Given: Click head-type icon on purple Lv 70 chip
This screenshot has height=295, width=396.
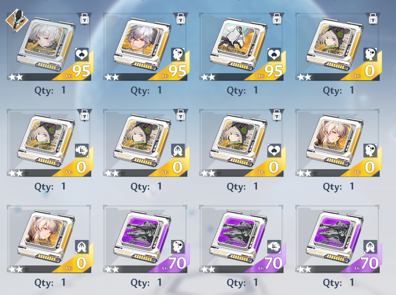Looking at the screenshot, I should click(178, 247).
